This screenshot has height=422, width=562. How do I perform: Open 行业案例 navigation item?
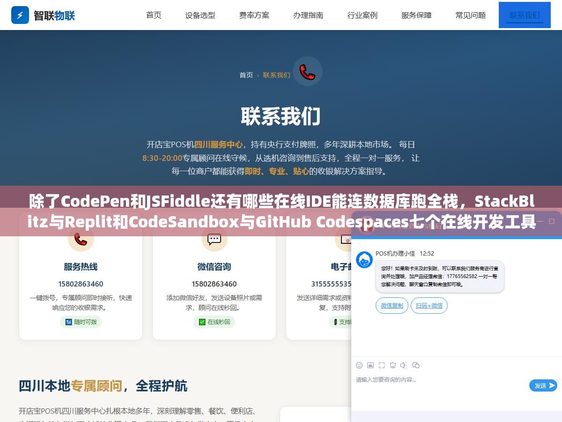click(362, 15)
